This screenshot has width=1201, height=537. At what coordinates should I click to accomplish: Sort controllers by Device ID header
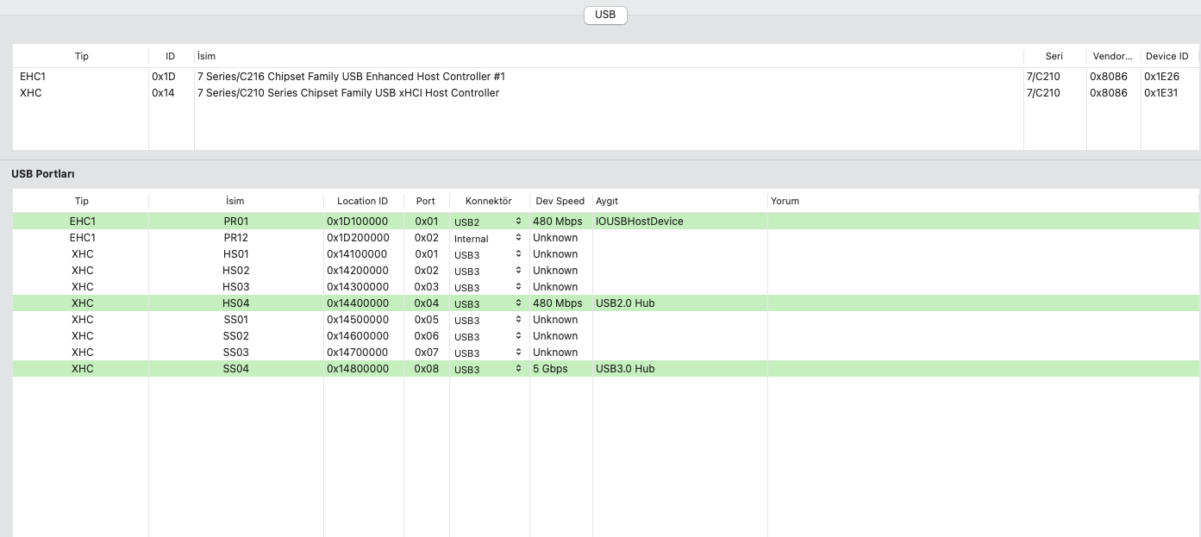point(1167,56)
